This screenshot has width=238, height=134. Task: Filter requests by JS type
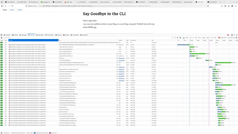pos(193,38)
